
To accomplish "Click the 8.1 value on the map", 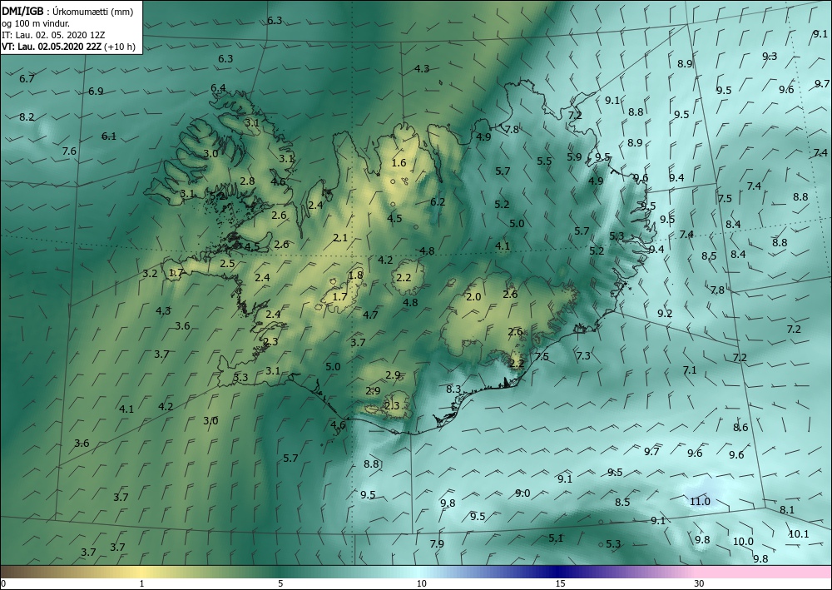I will click(x=787, y=509).
